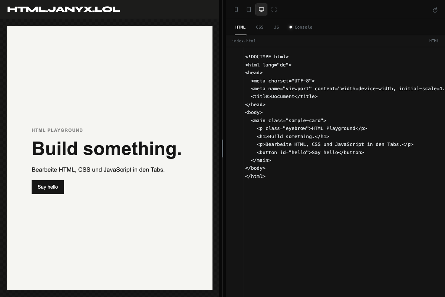Click the HTMLJANYX.LOL logo
Image resolution: width=445 pixels, height=297 pixels.
coord(63,9)
